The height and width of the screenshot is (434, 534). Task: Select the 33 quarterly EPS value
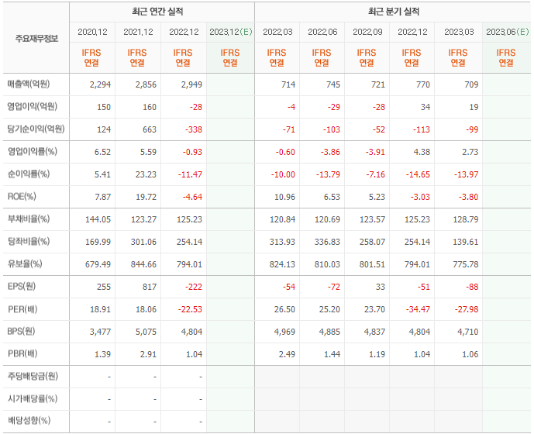[381, 287]
